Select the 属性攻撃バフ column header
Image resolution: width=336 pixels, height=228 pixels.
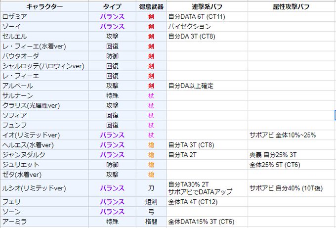(x=292, y=6)
